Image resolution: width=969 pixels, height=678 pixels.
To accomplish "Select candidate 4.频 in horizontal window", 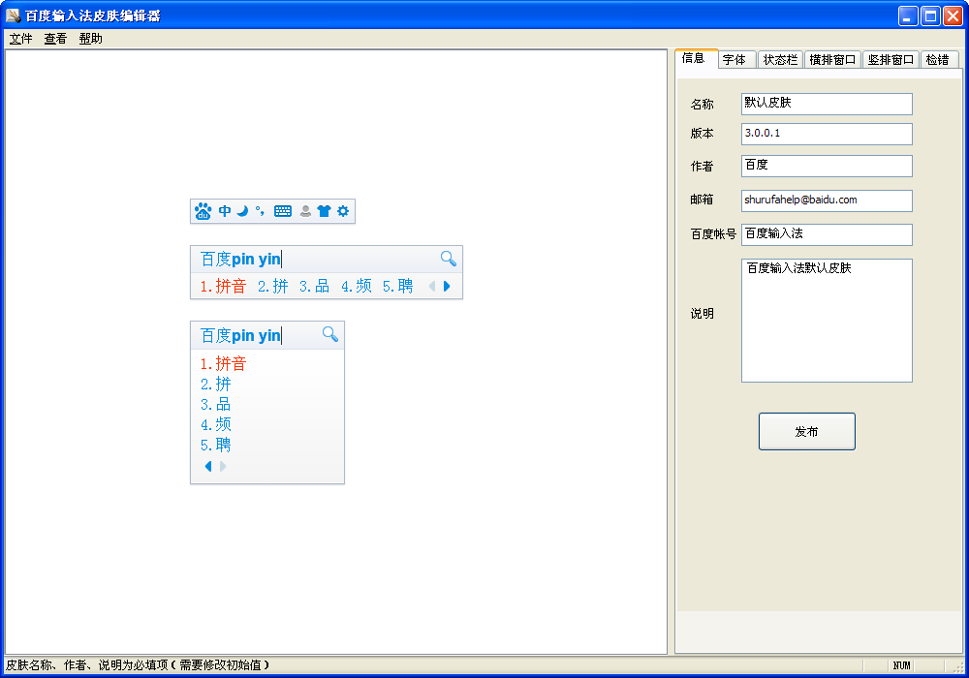I will coord(357,286).
